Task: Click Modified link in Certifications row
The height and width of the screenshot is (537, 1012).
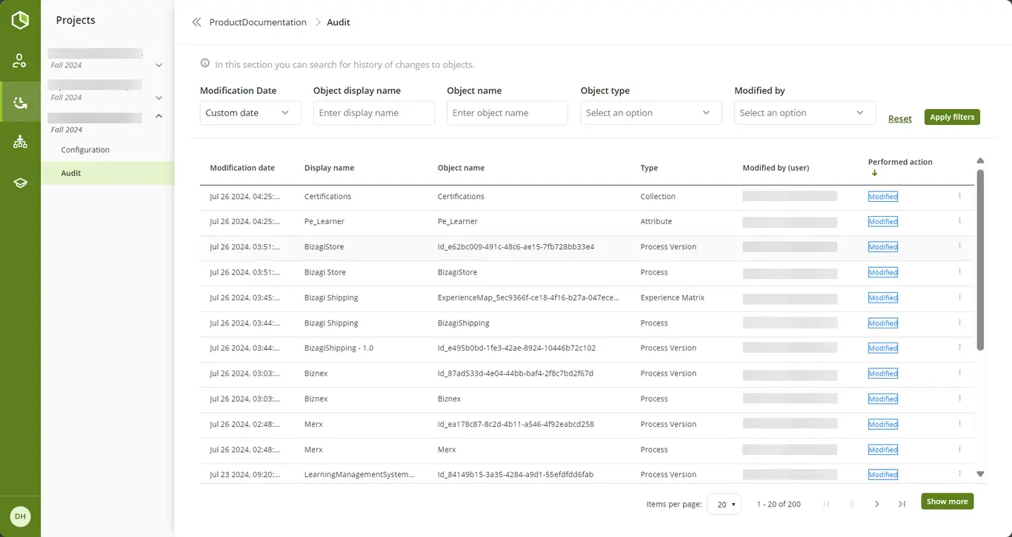Action: [883, 197]
